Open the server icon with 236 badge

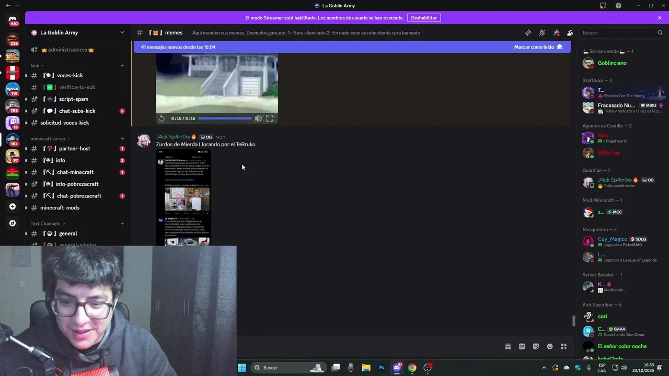tap(13, 40)
